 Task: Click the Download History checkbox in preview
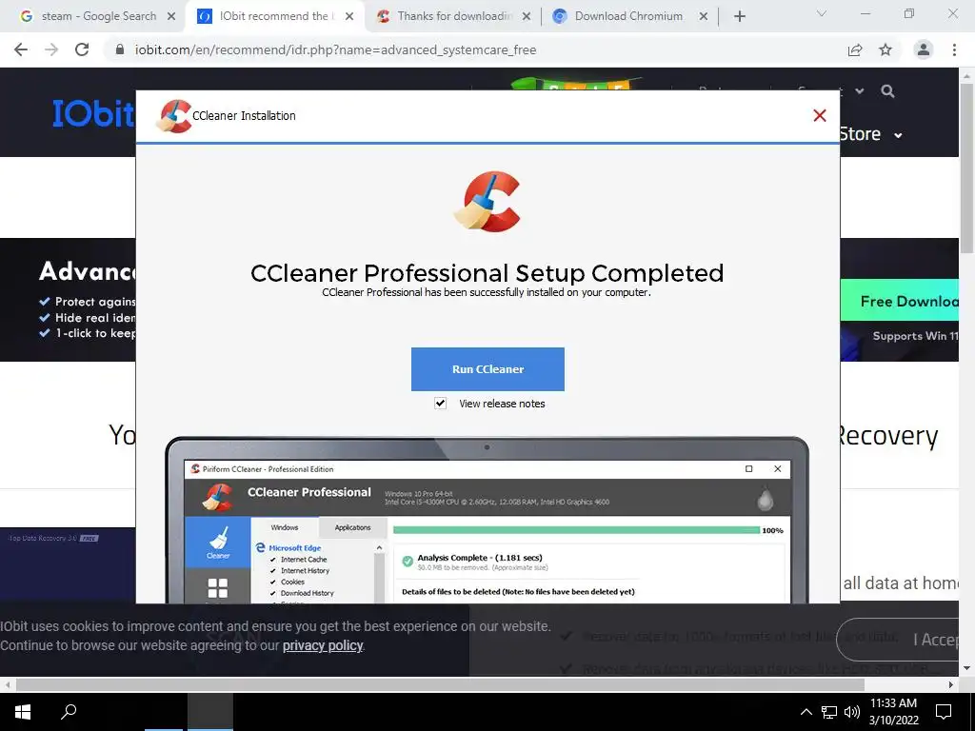(272, 593)
